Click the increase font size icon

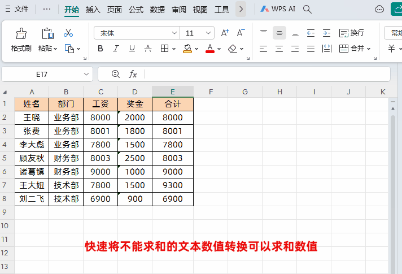[x=225, y=33]
